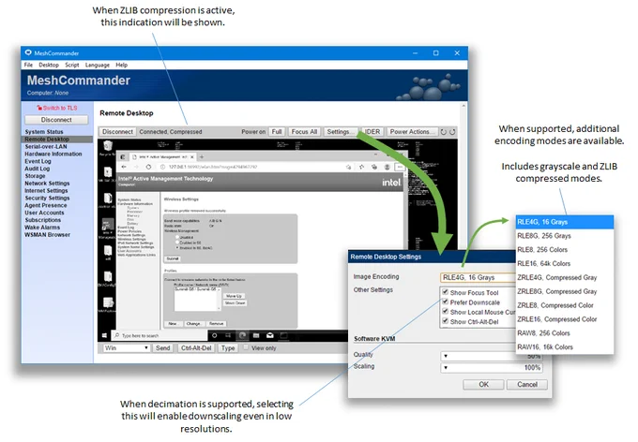Click remote Windows Start button
Screen dimensions: 638x442
coord(104,335)
